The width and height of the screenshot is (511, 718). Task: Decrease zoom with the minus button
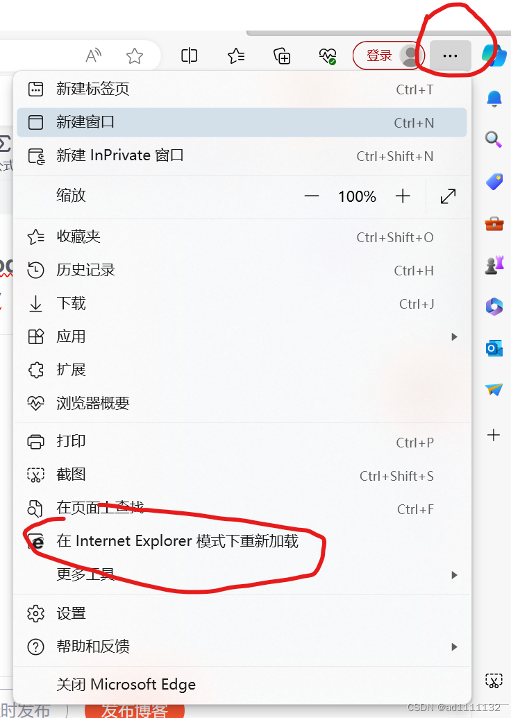pyautogui.click(x=312, y=196)
